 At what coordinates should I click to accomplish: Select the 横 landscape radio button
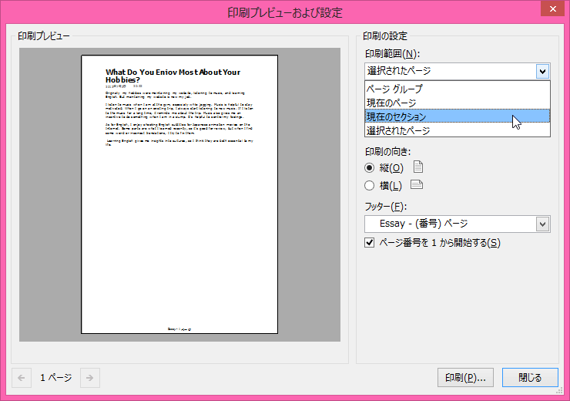[369, 186]
